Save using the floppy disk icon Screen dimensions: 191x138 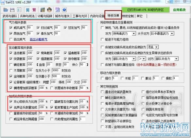click(12, 10)
